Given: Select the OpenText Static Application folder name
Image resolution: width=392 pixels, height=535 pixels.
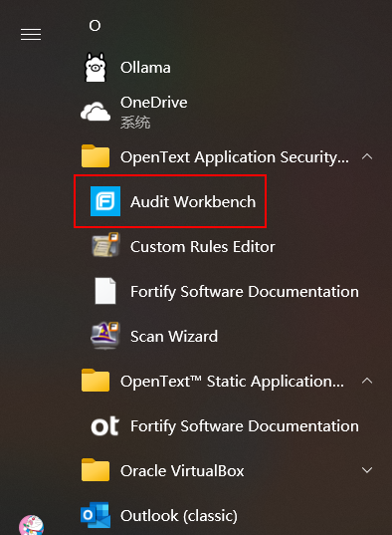Looking at the screenshot, I should click(x=232, y=382).
